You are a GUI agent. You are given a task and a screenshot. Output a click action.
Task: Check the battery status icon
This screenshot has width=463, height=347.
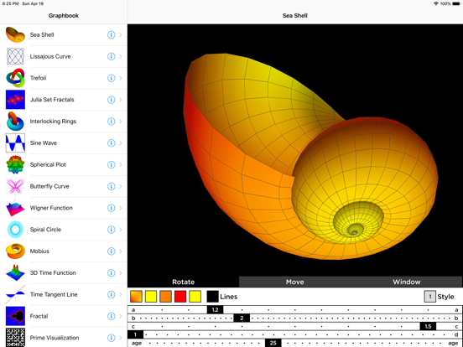pos(456,3)
